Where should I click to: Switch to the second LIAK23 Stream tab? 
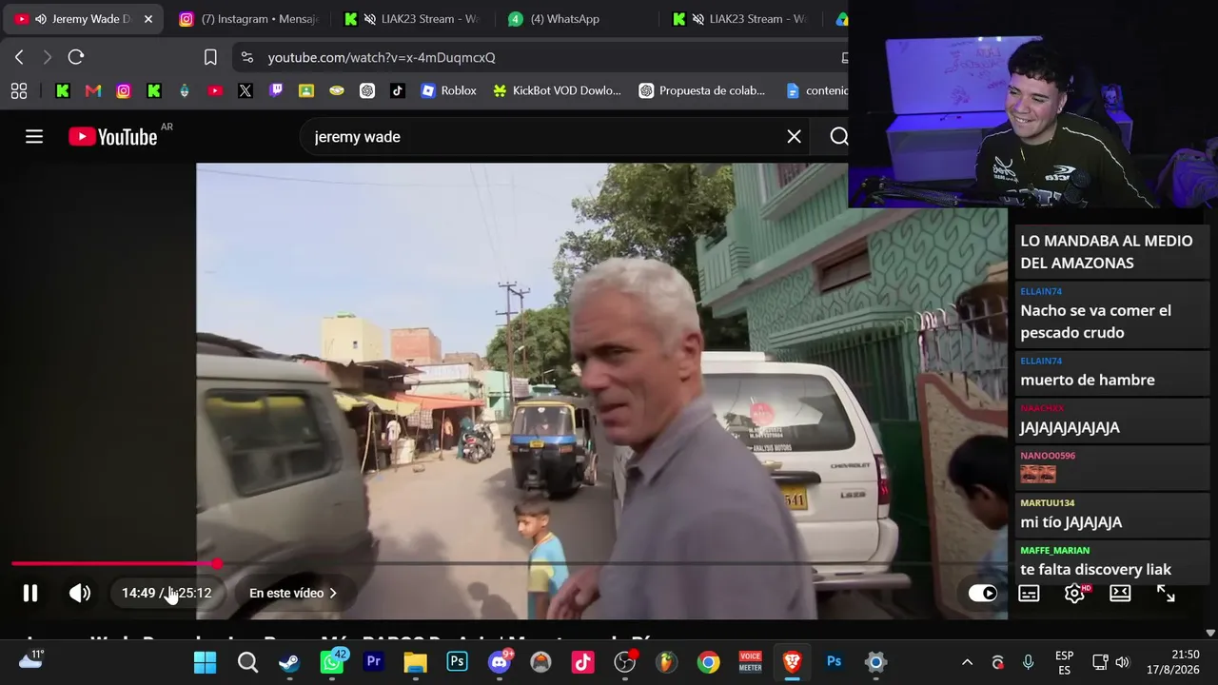point(740,19)
